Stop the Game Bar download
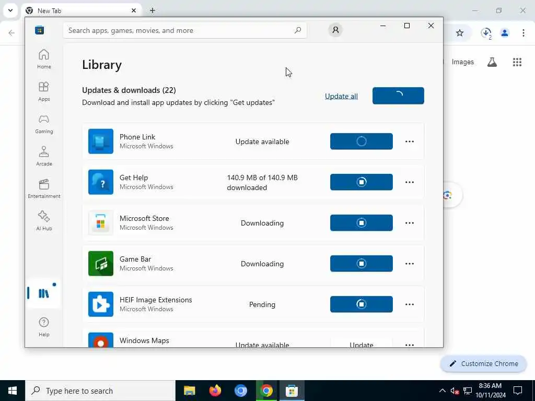535x401 pixels. (362, 264)
